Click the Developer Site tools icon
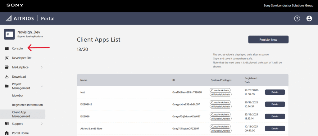Image resolution: width=318 pixels, height=136 pixels. click(x=7, y=58)
